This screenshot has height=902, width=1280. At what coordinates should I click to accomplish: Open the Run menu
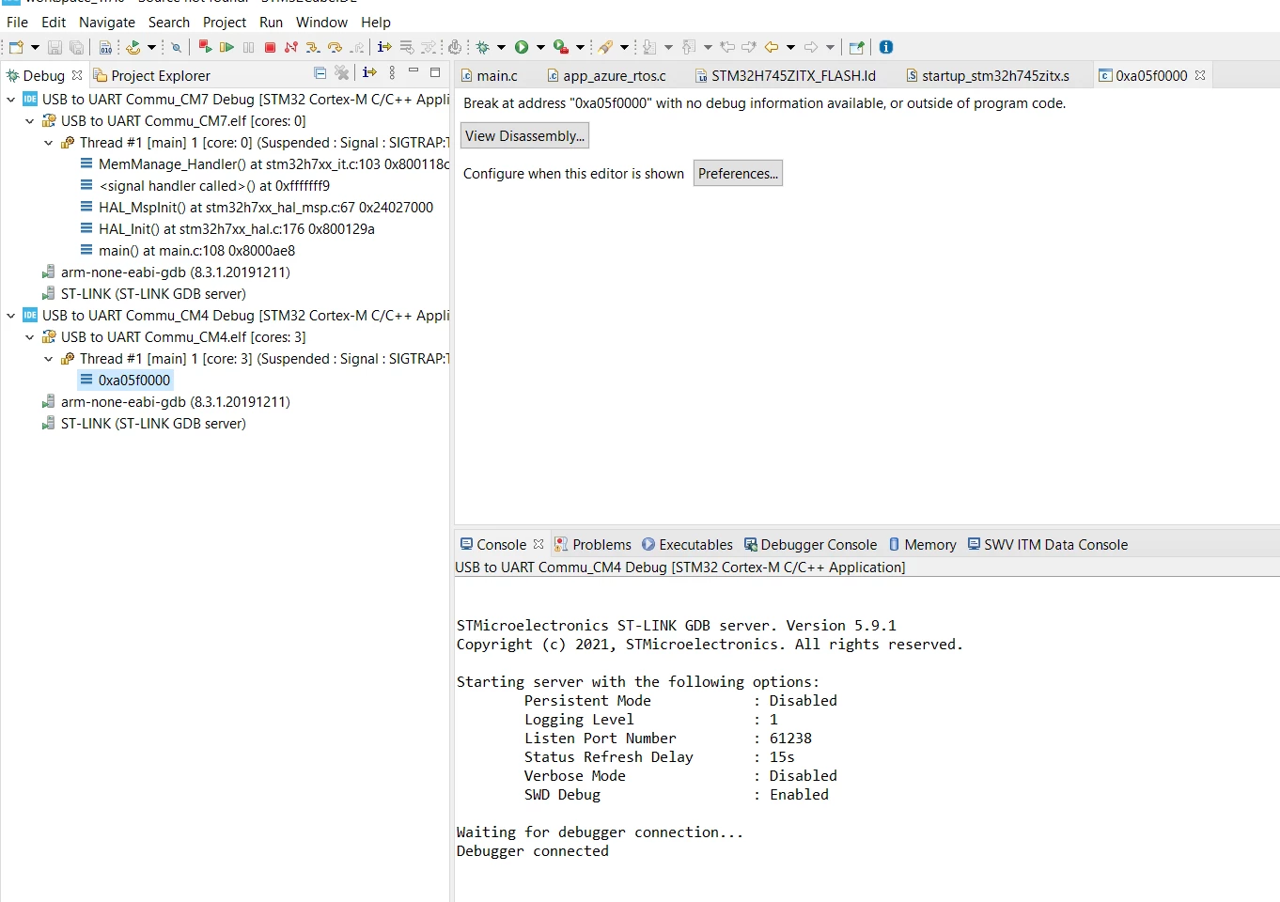[271, 22]
